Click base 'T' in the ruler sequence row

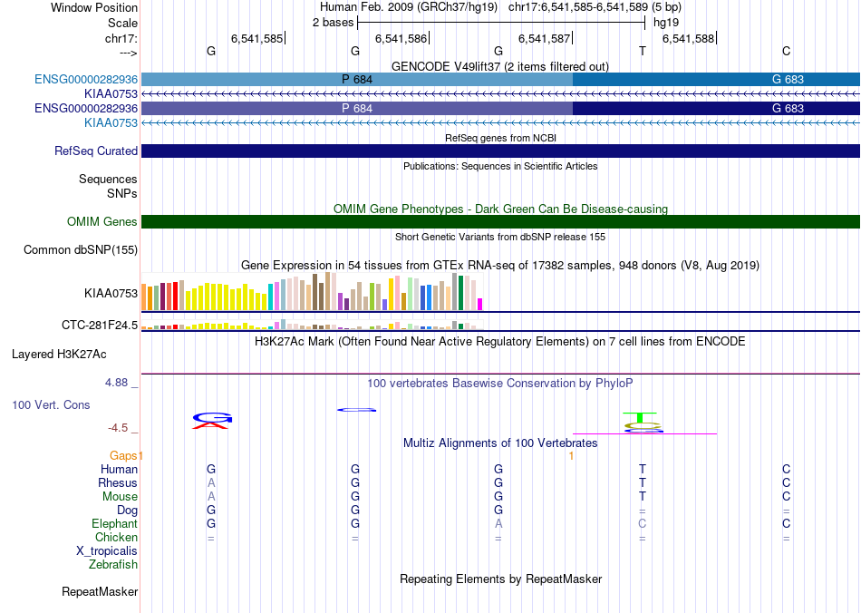coord(642,51)
